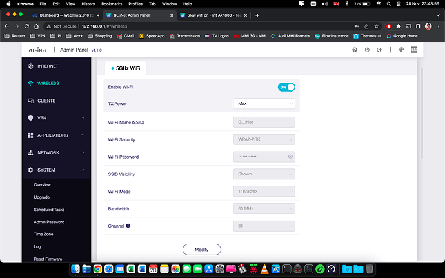Reveal Wi-Fi password with eye icon
The height and width of the screenshot is (278, 445).
click(x=290, y=157)
